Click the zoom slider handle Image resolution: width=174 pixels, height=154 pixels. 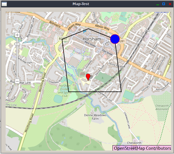(x=17, y=44)
